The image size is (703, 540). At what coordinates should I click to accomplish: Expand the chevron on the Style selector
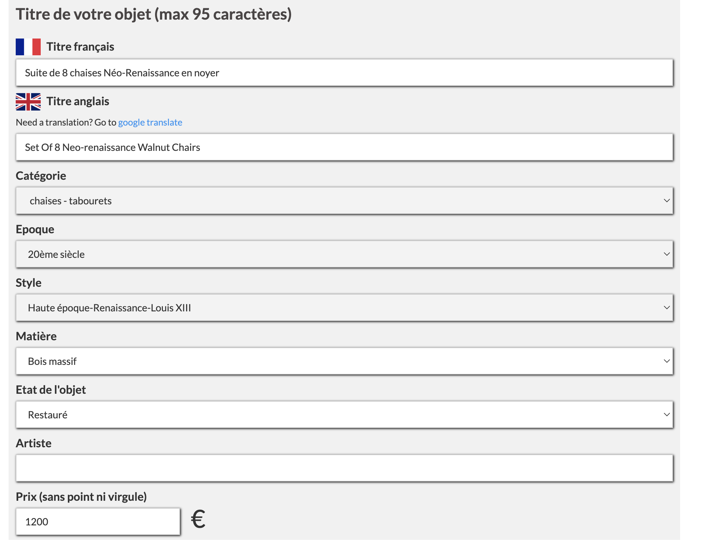tap(666, 307)
